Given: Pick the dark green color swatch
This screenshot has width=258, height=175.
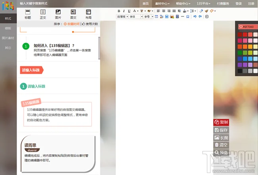Looking at the screenshot, I should [x=240, y=53].
